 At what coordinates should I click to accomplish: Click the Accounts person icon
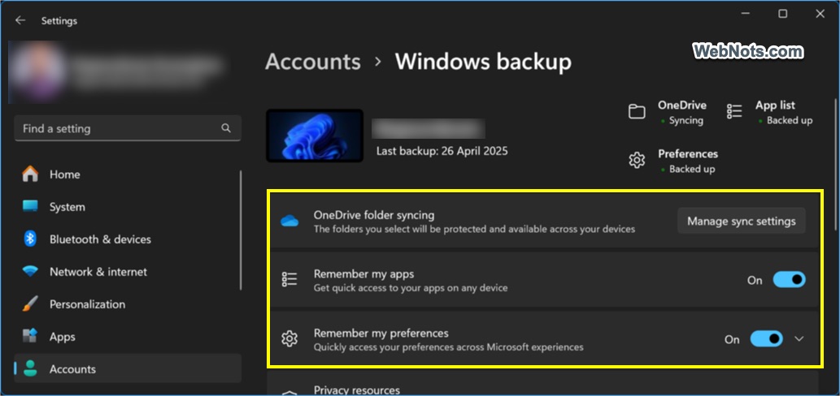tap(30, 368)
